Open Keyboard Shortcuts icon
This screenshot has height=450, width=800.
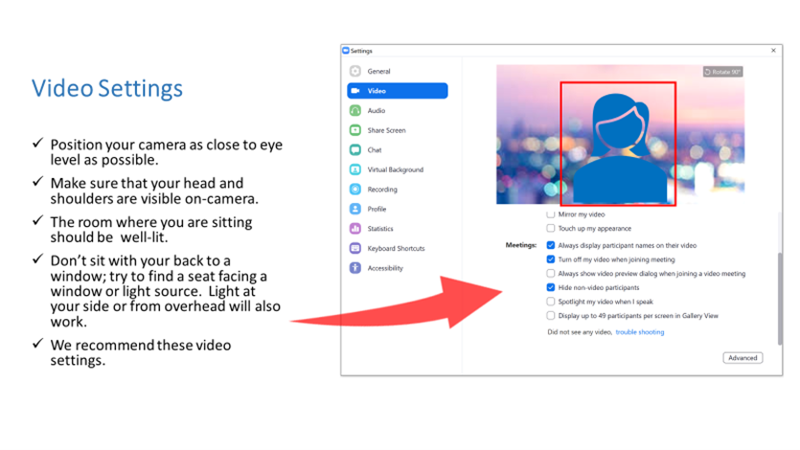coord(355,248)
